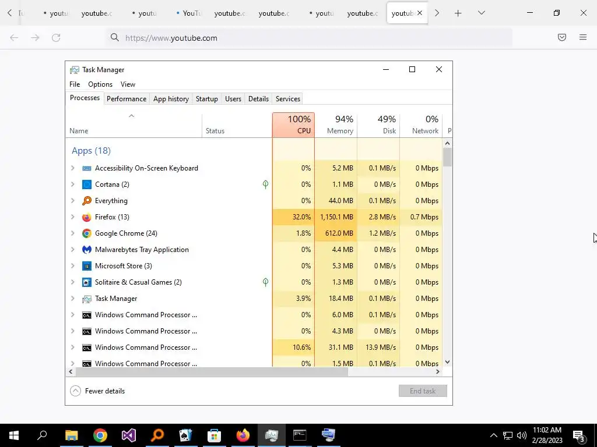597x447 pixels.
Task: Open the Services tab
Action: click(x=288, y=99)
